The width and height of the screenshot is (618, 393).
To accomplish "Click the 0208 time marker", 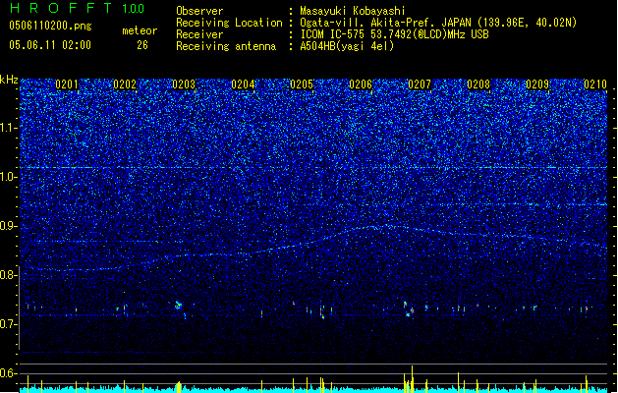I will [x=478, y=84].
